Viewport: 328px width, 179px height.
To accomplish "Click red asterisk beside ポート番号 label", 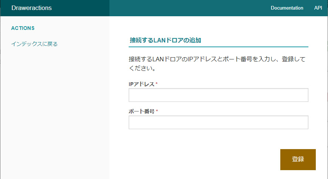I will [157, 111].
